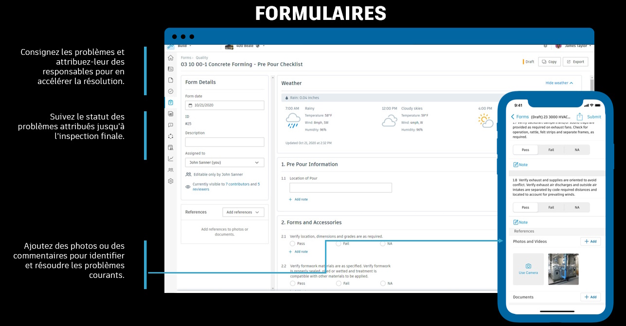This screenshot has width=626, height=326.
Task: Click the Export button
Action: [x=575, y=62]
